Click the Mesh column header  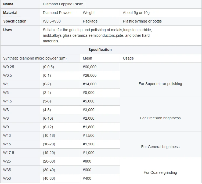[x=87, y=58]
